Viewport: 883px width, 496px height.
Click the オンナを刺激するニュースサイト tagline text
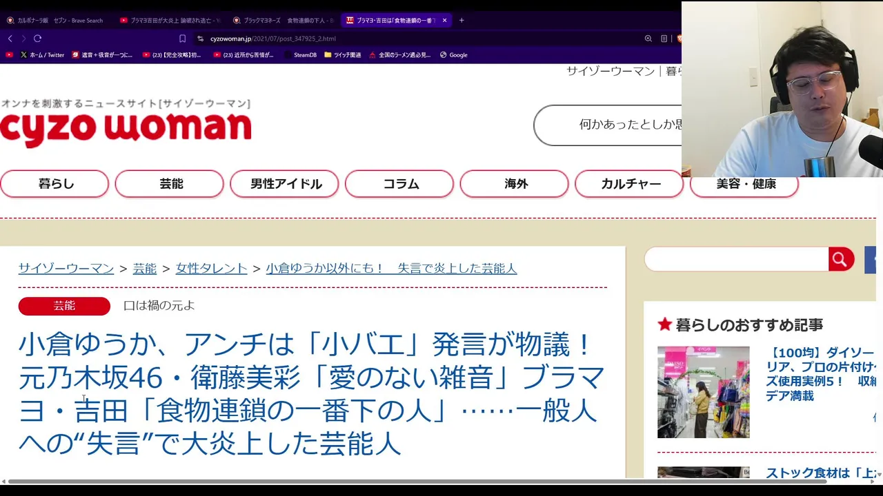tap(126, 103)
